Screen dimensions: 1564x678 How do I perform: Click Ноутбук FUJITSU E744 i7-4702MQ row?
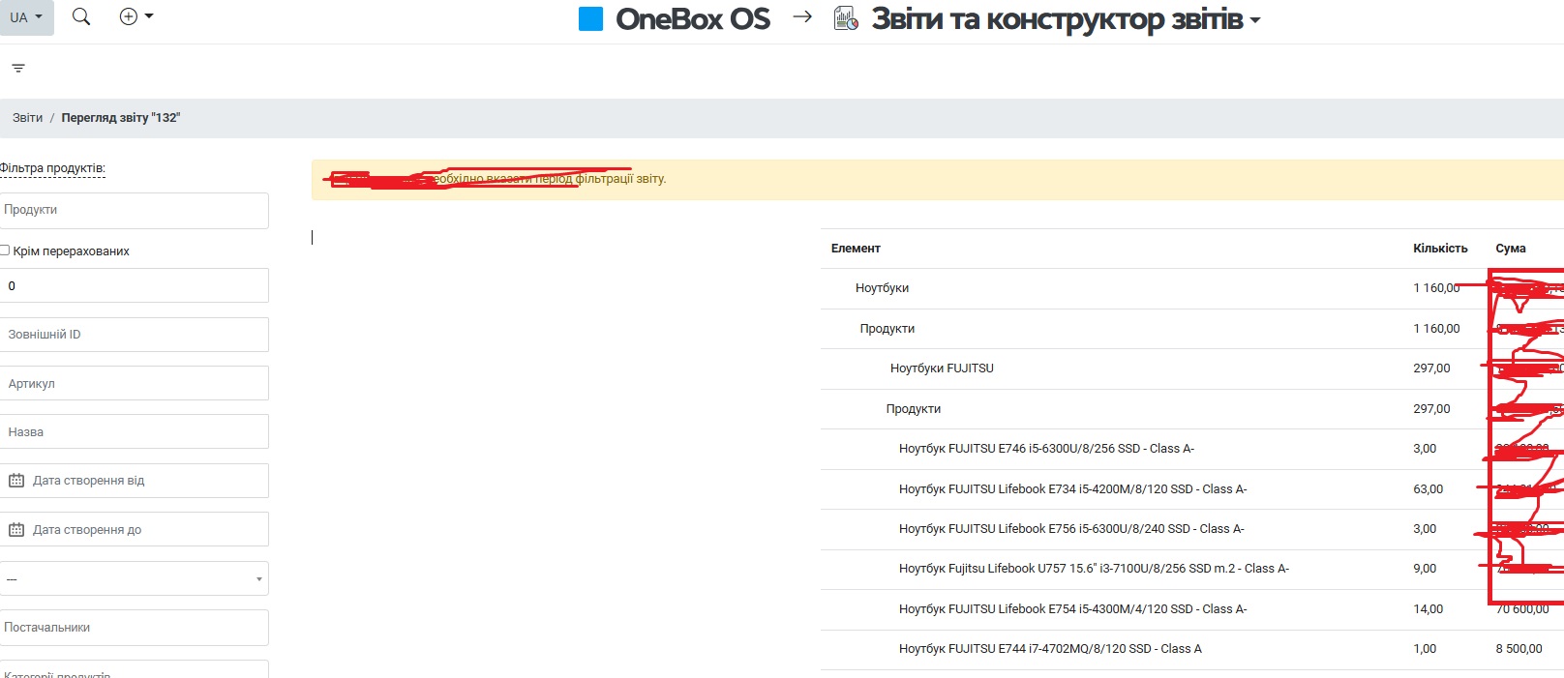1192,649
